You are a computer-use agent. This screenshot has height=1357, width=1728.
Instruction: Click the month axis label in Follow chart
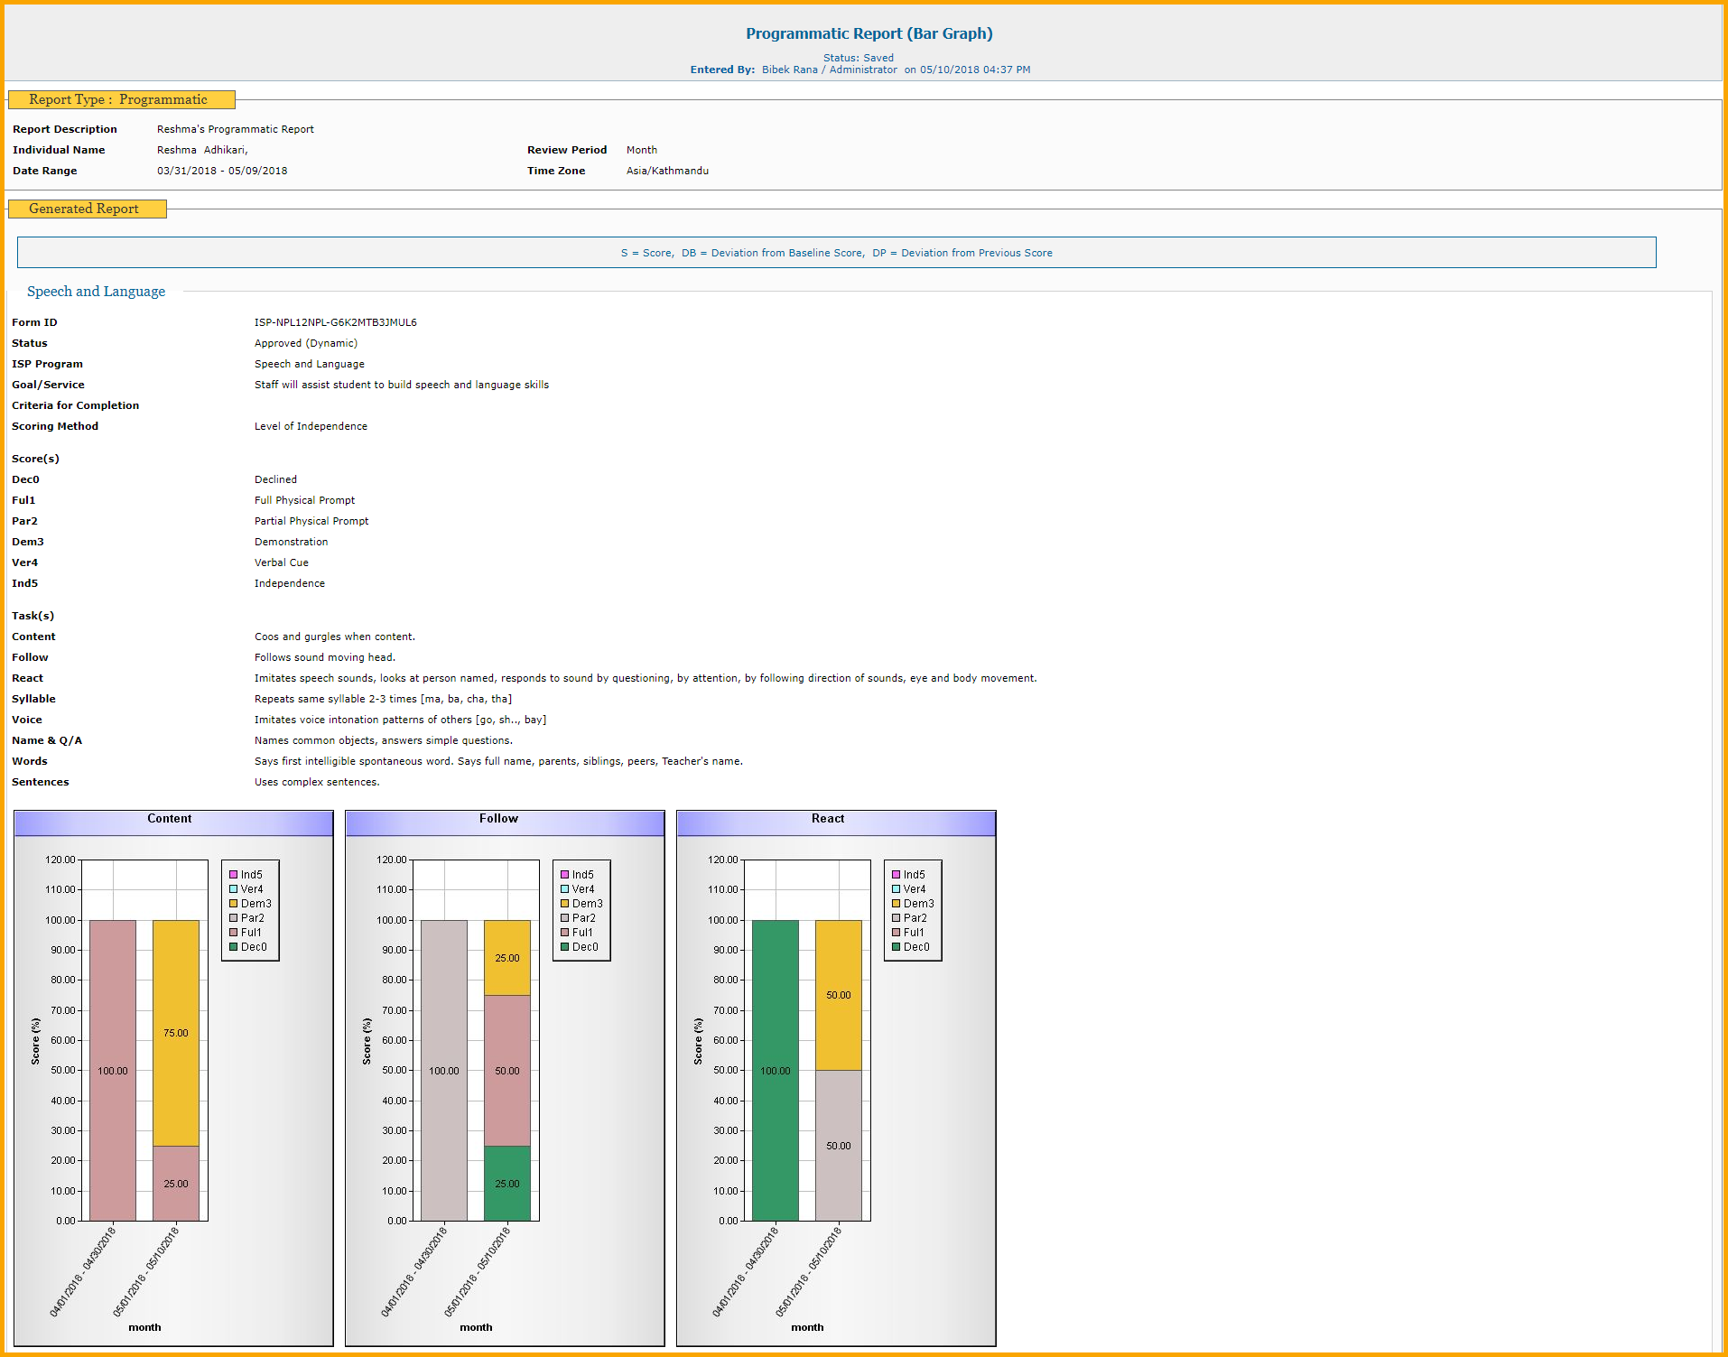[x=476, y=1327]
